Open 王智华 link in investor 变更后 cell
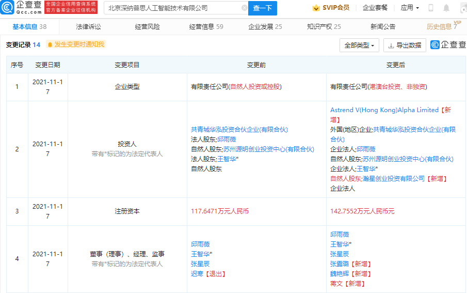Screen dimensions: 467x293 tap(366, 169)
